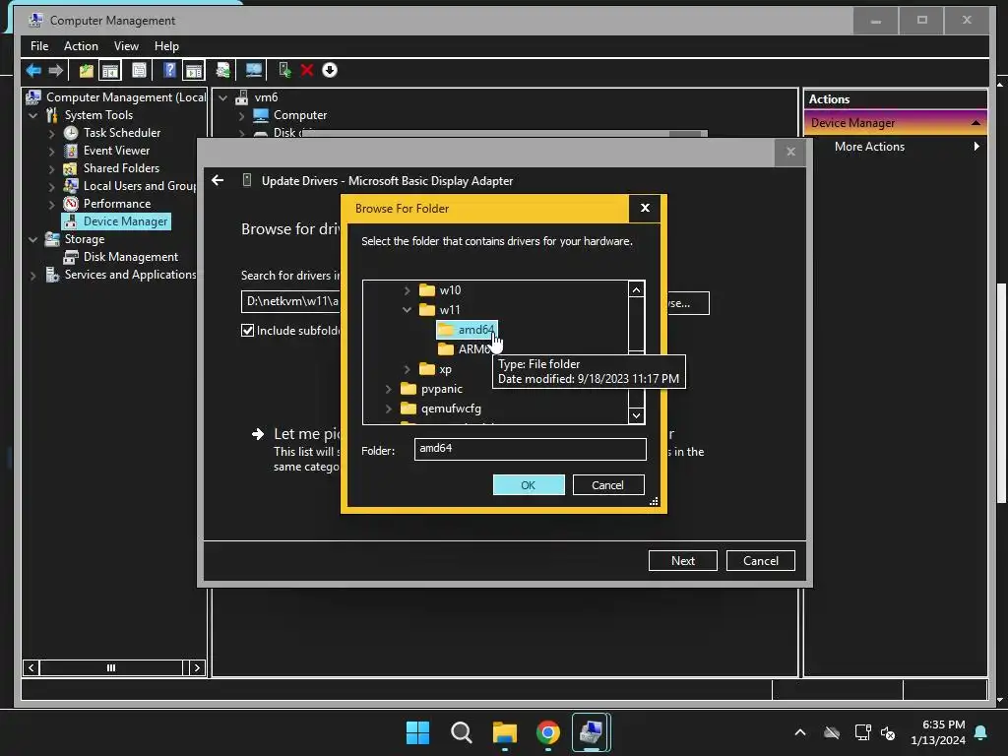Select the w10 folder in the tree
The image size is (1008, 756).
pyautogui.click(x=440, y=290)
